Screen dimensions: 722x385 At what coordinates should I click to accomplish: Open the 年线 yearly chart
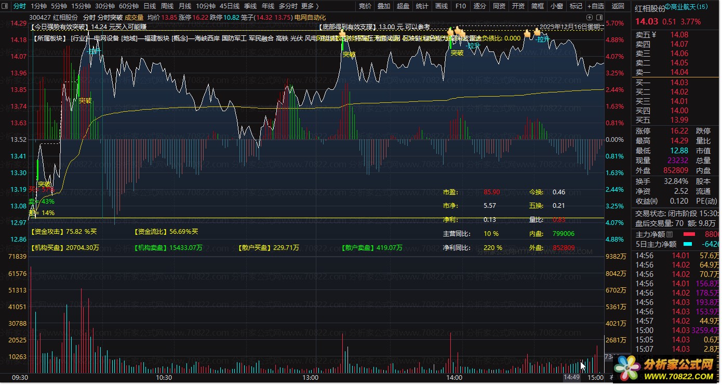268,6
